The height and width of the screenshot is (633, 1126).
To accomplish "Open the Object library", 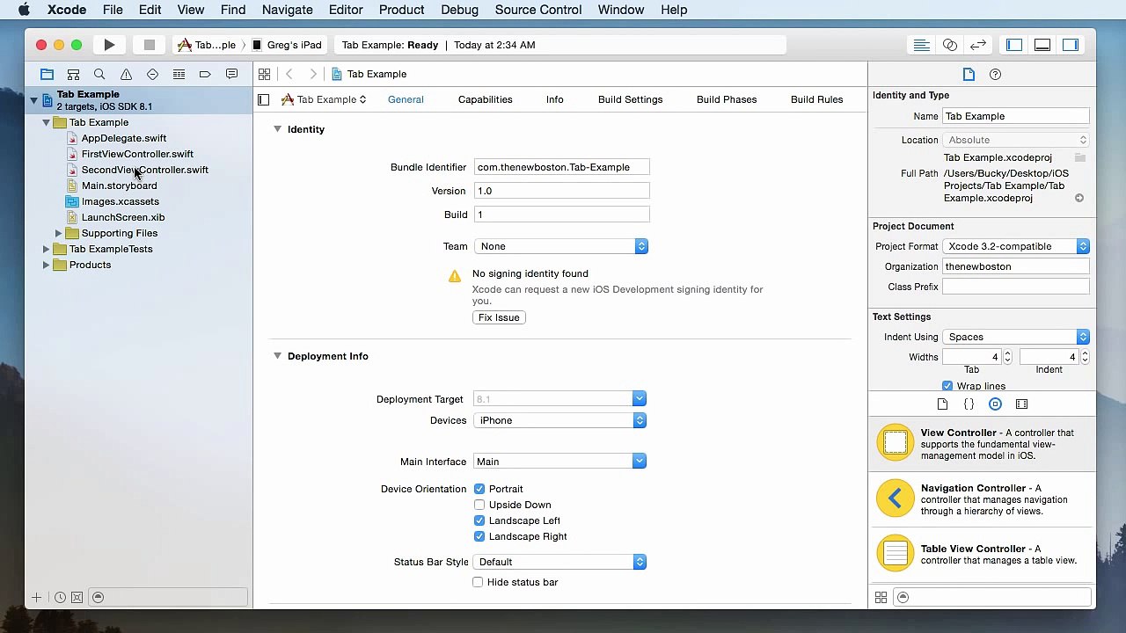I will tap(995, 404).
